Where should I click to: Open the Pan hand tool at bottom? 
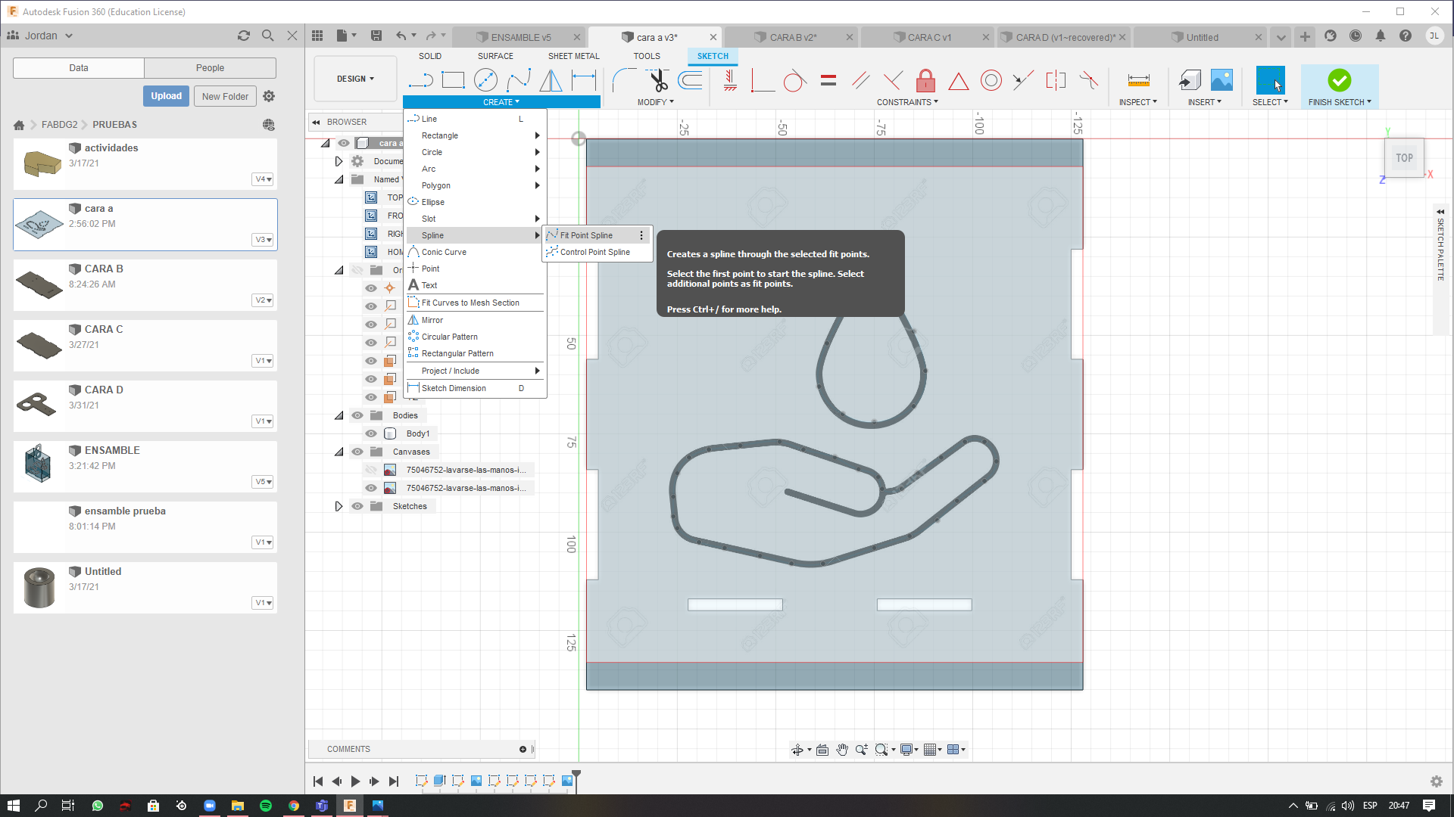tap(842, 750)
